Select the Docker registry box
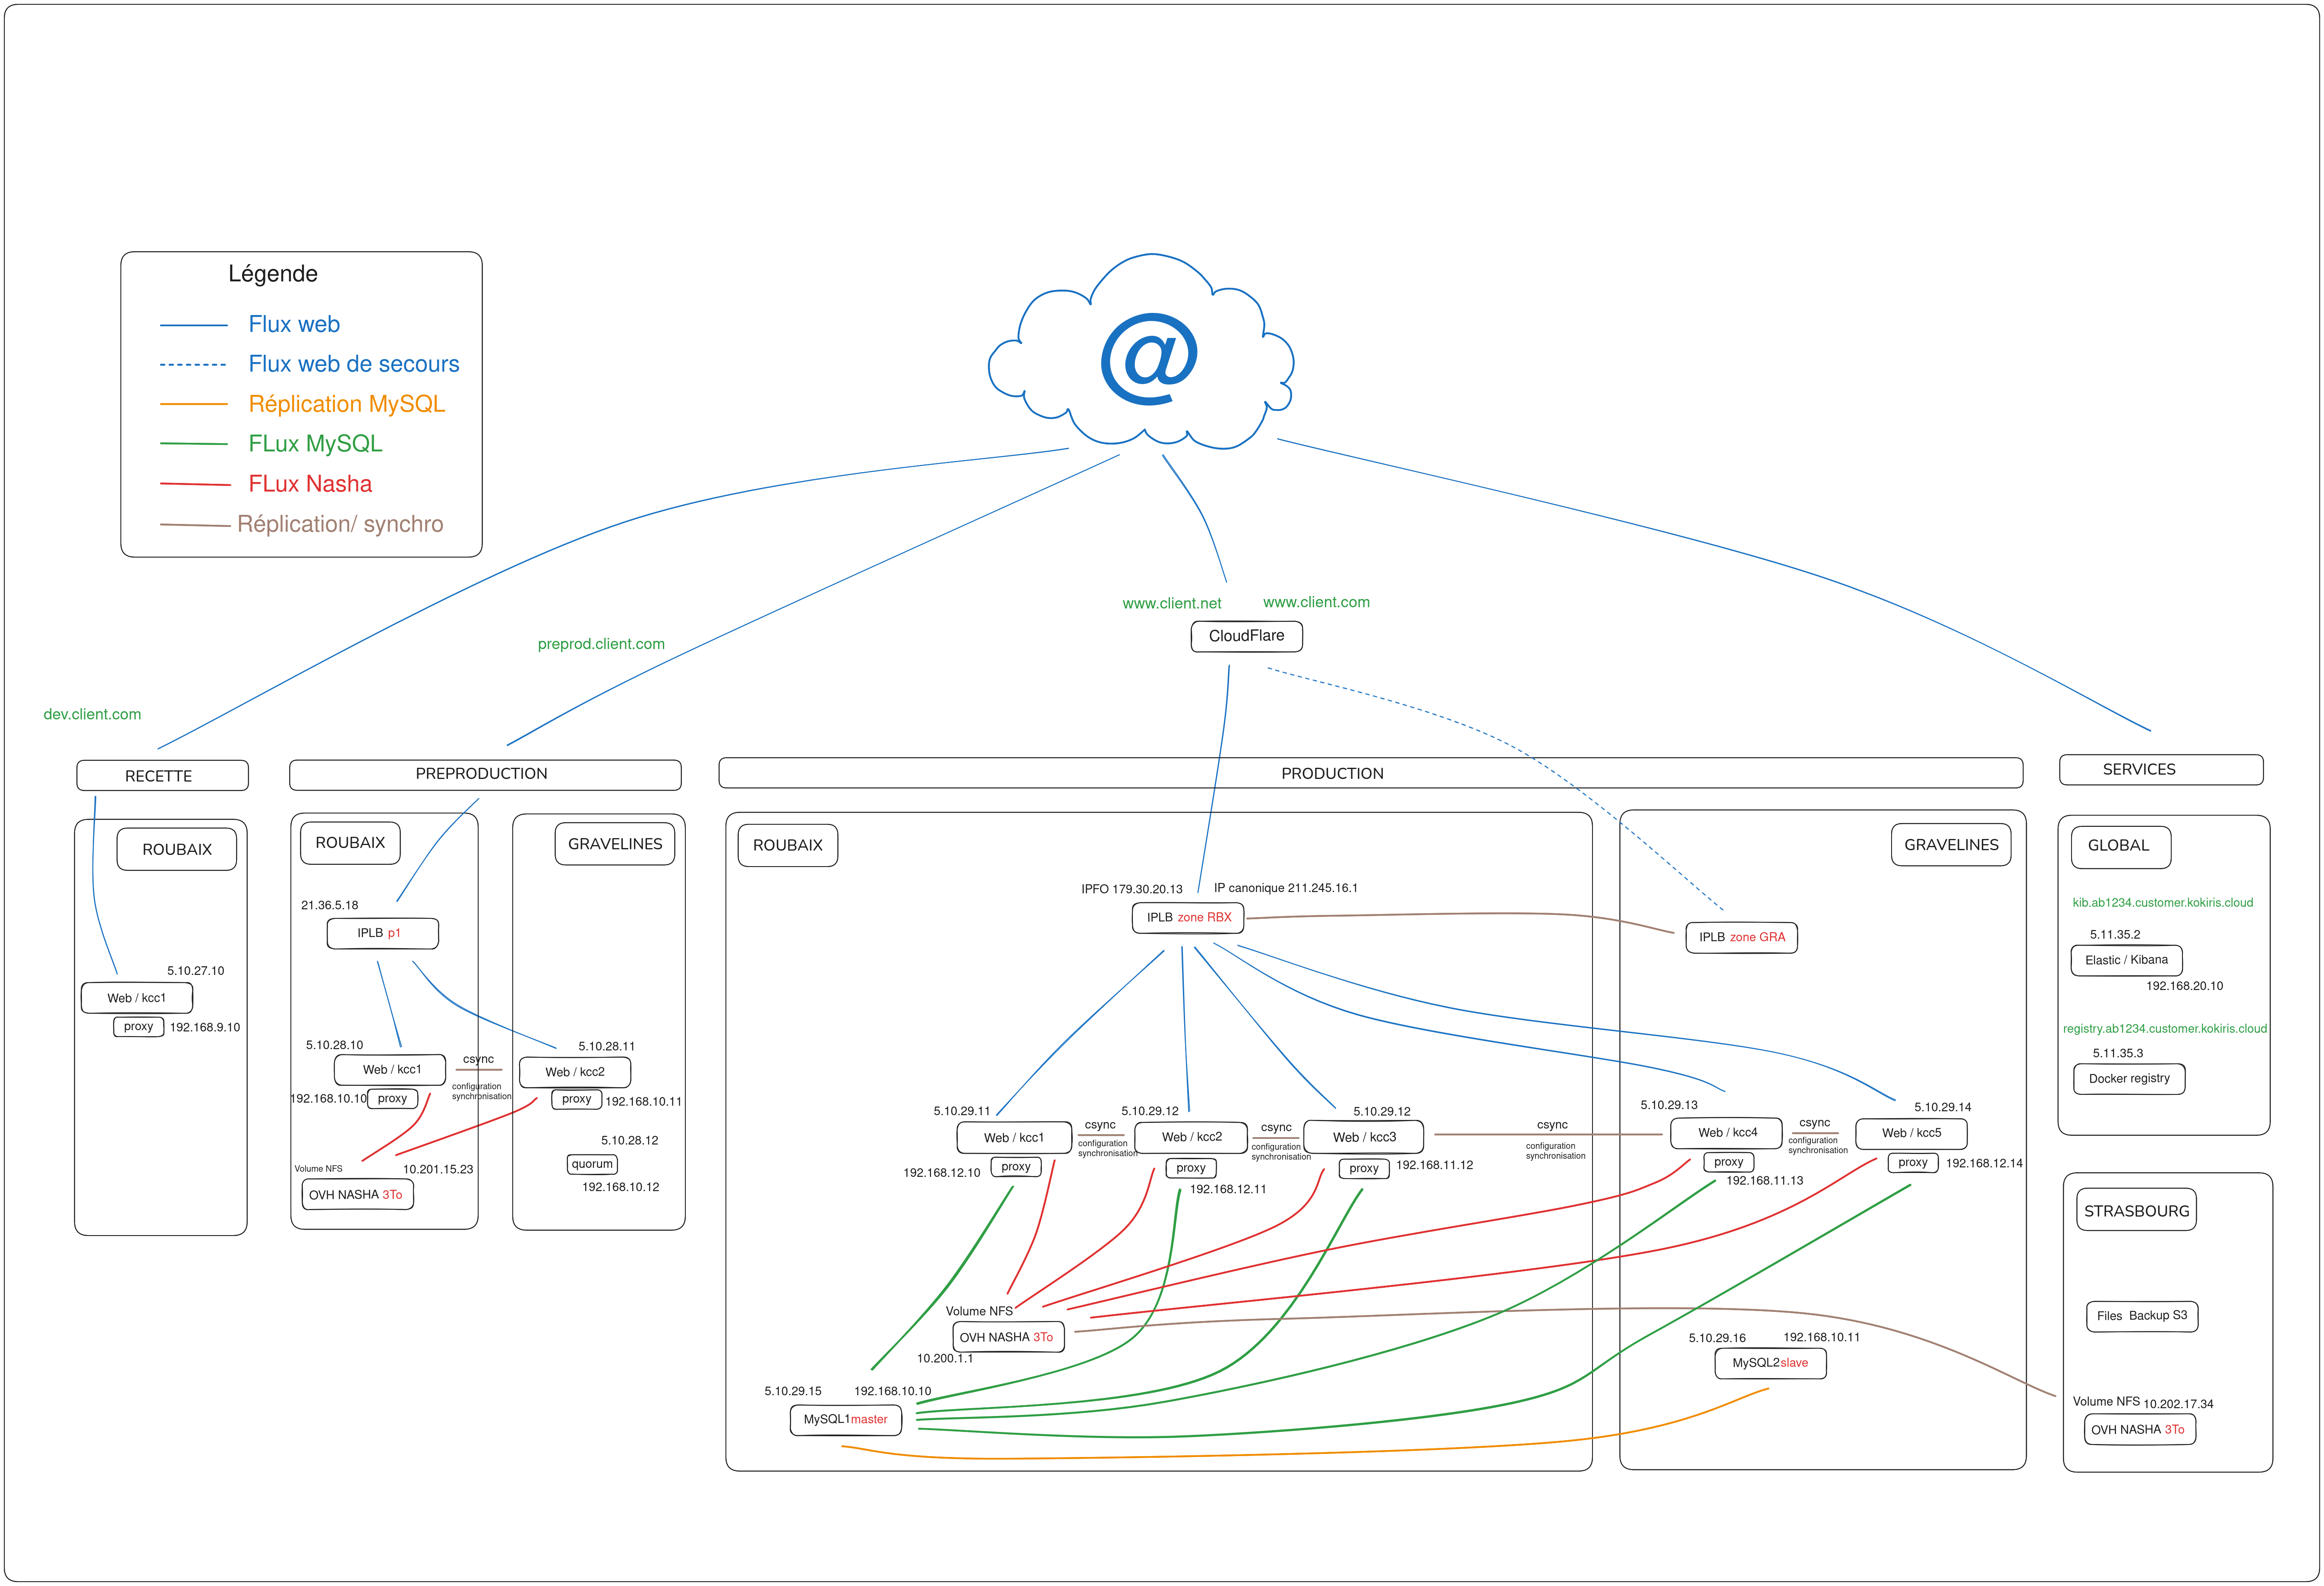2324x1586 pixels. pyautogui.click(x=2129, y=1078)
